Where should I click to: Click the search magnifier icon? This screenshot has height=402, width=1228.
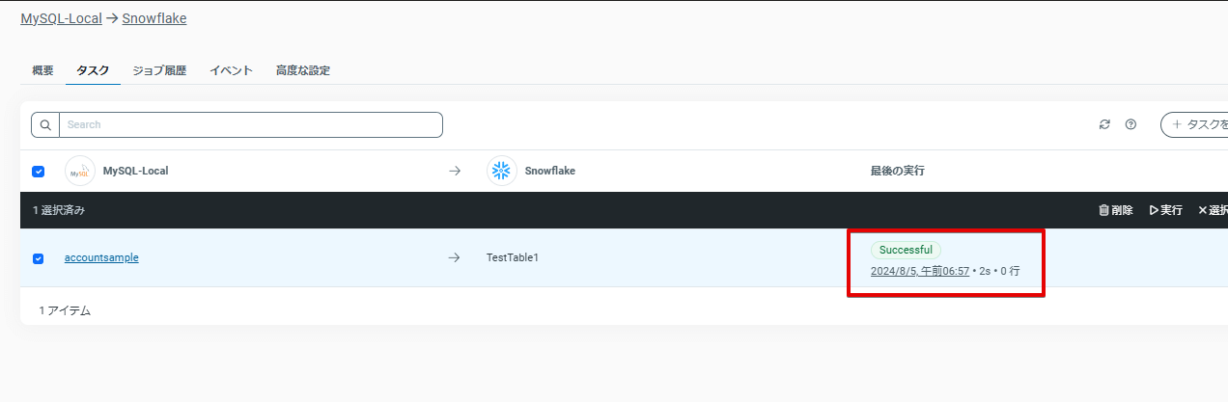[x=45, y=124]
